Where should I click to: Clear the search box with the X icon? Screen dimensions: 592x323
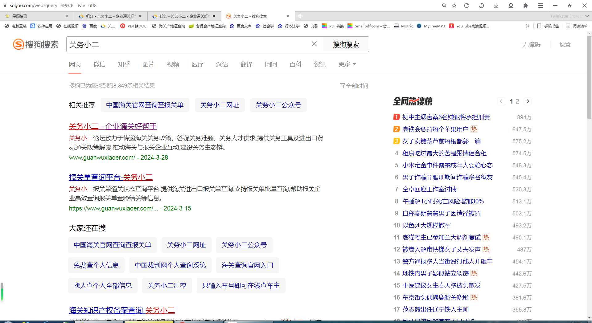click(x=314, y=44)
